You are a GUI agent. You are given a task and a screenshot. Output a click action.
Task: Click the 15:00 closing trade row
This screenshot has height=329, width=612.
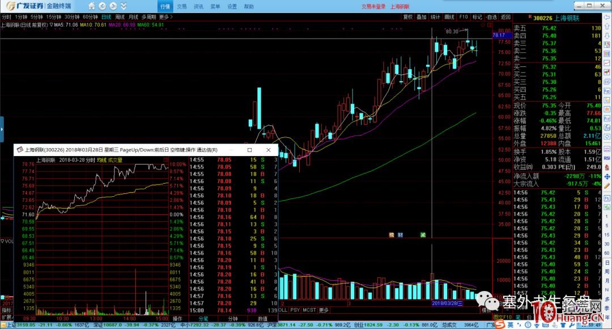pyautogui.click(x=233, y=310)
